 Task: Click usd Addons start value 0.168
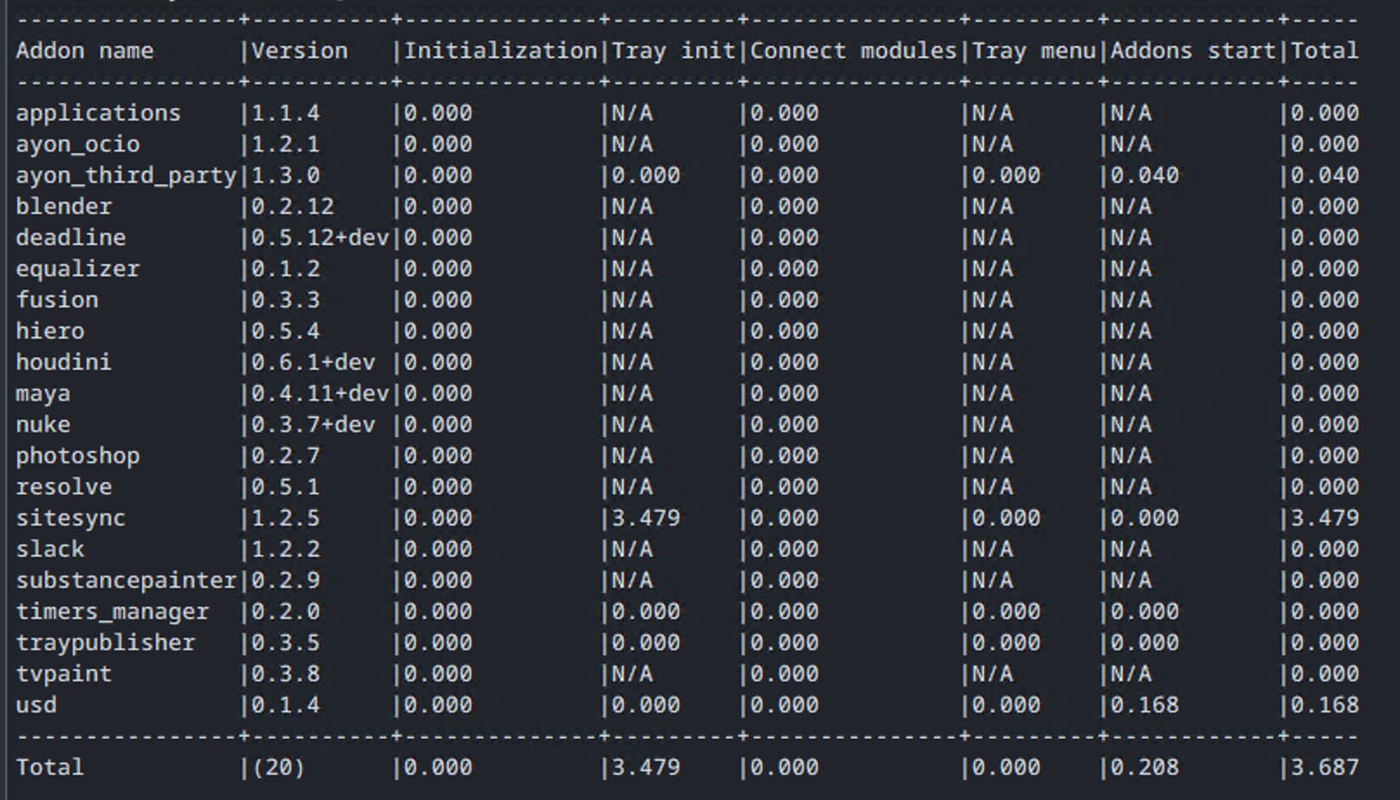pos(1145,706)
